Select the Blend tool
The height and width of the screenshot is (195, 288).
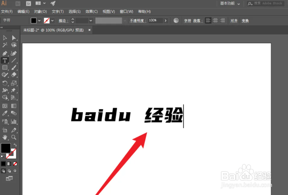coord(14,113)
